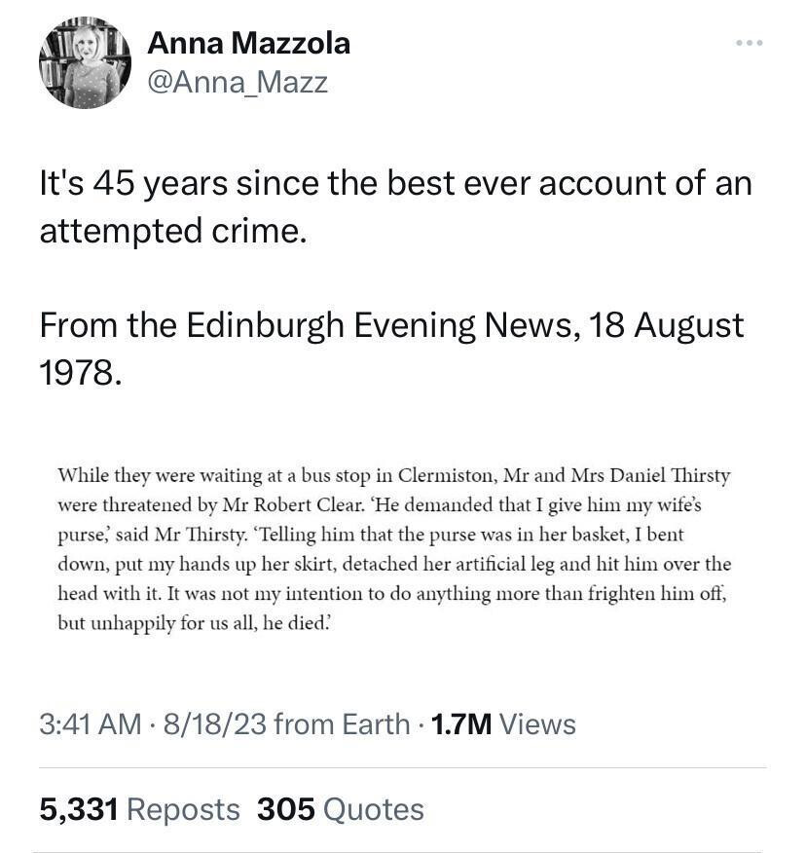Open the embedded newspaper clipping image

click(394, 550)
